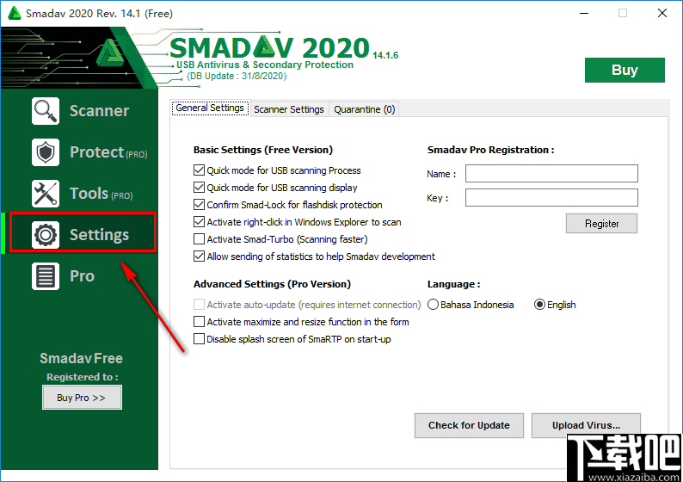Open the Pro sidebar label

pos(82,276)
